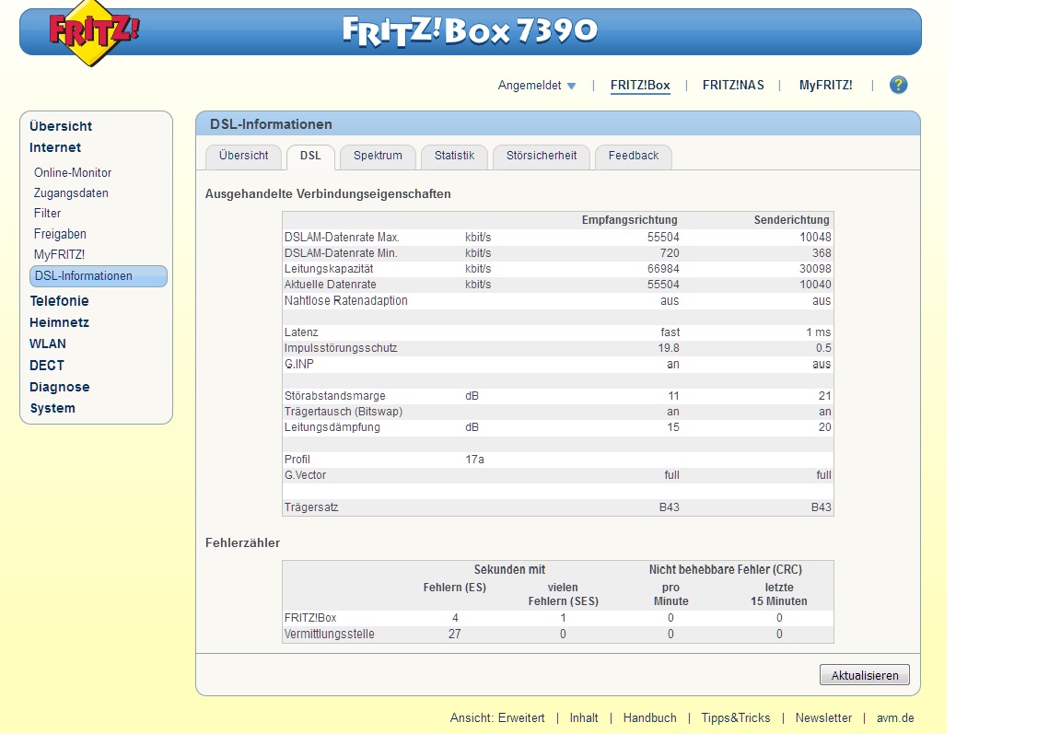Switch to the Übersicht tab in DSL-Informationen

[x=243, y=156]
